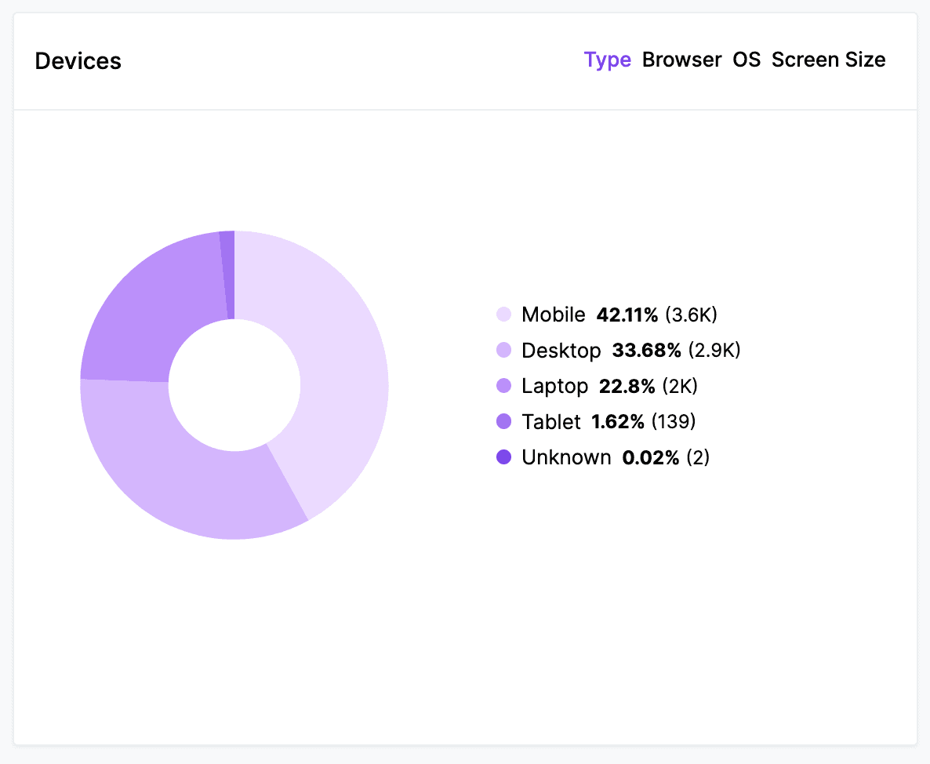Select the Laptop legend color dot
Screen dimensions: 930x764
click(x=504, y=386)
